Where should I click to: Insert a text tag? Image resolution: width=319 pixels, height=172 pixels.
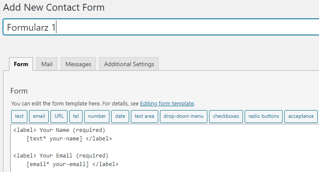19,116
